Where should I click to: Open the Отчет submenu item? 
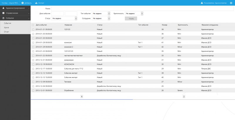click(6, 32)
